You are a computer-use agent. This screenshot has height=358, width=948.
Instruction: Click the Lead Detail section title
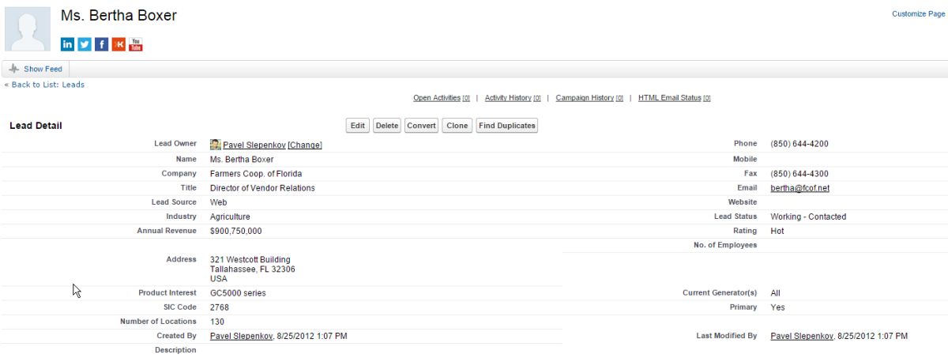[x=36, y=126]
